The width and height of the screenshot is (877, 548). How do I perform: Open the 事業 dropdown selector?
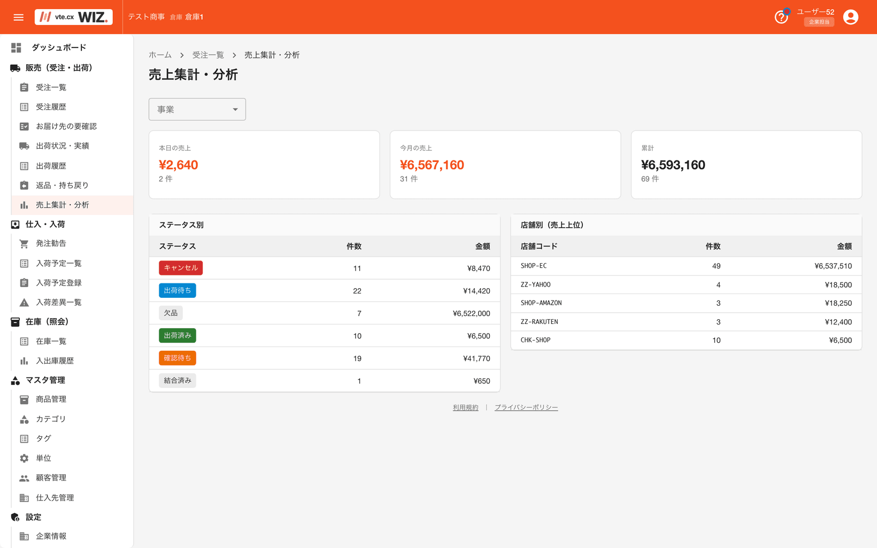pos(197,109)
